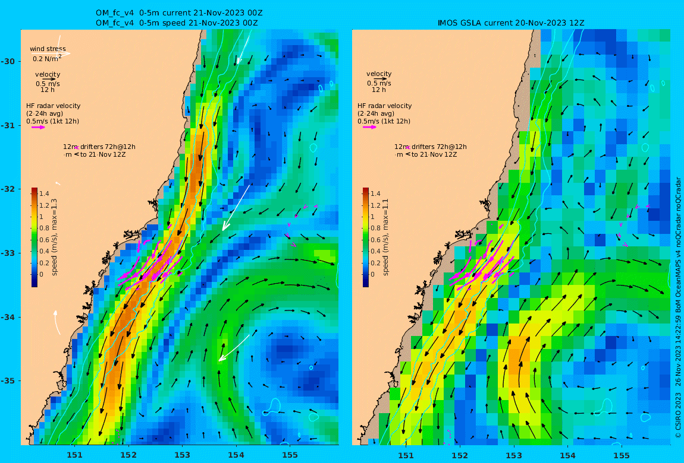
Task: Click '0.5m/s (1kt 12h)' on left map
Action: (x=53, y=121)
